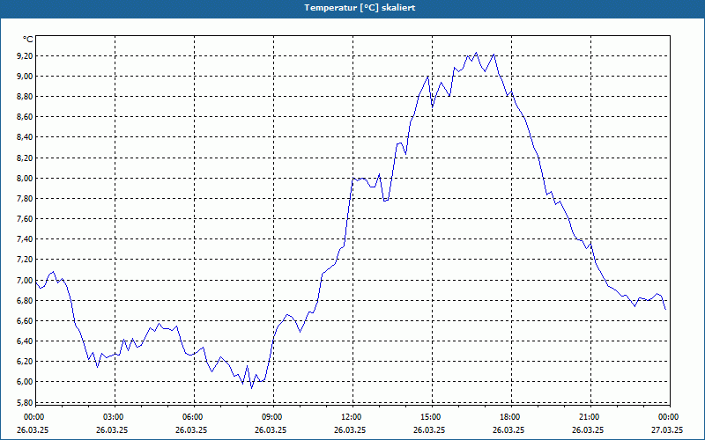Click the °C unit label on axis

(x=27, y=40)
